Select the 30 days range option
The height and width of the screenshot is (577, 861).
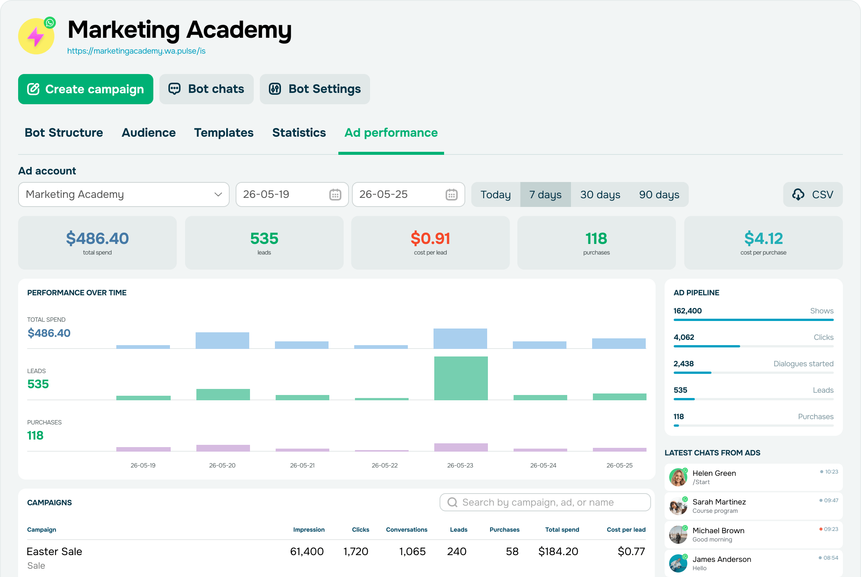[600, 194]
